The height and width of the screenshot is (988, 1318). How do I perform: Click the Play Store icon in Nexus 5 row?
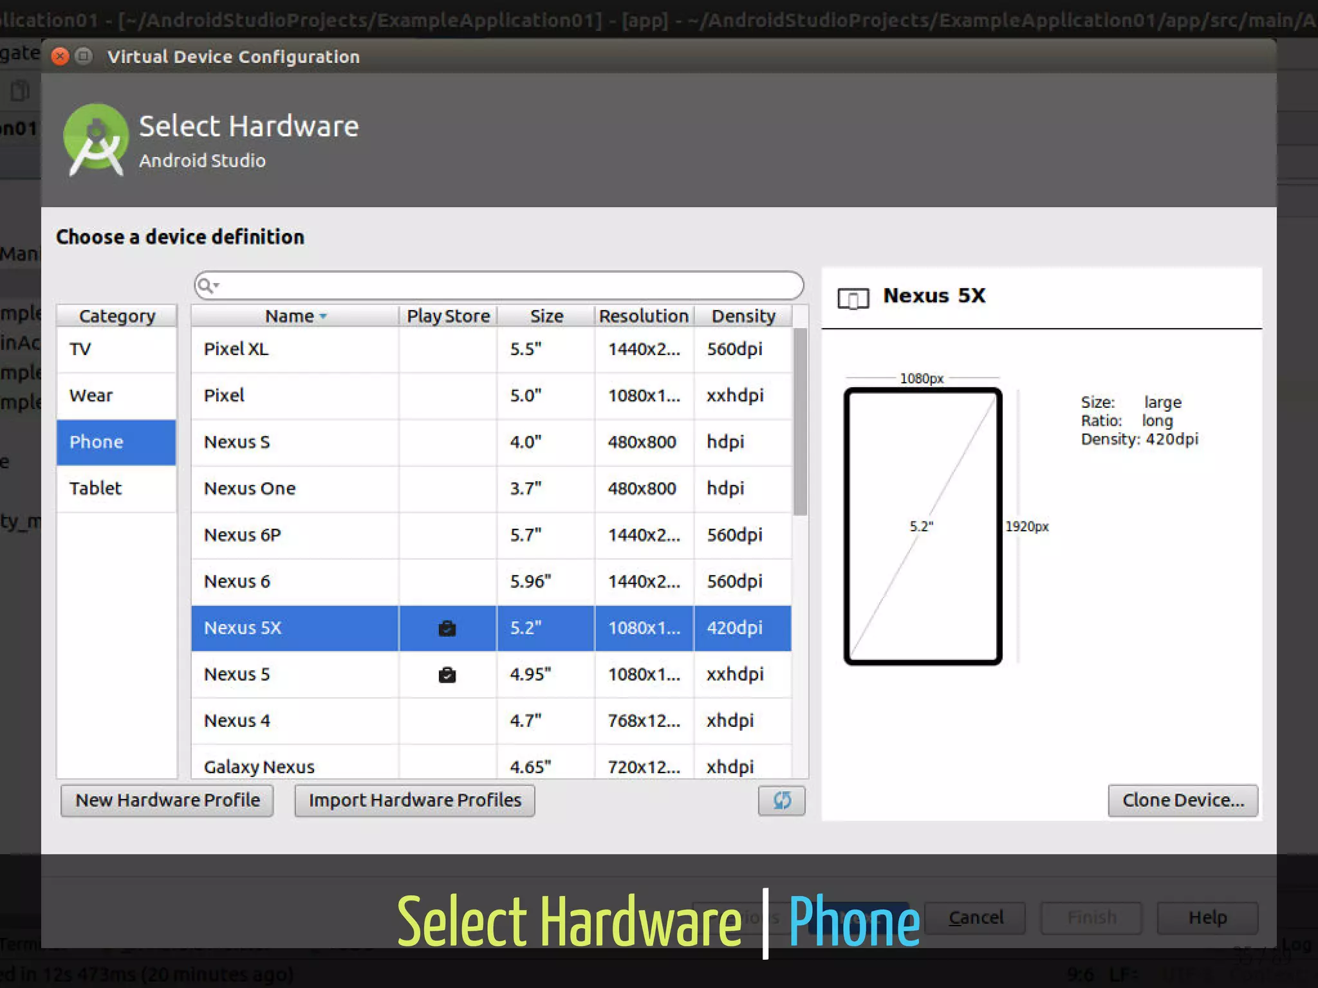(x=447, y=675)
